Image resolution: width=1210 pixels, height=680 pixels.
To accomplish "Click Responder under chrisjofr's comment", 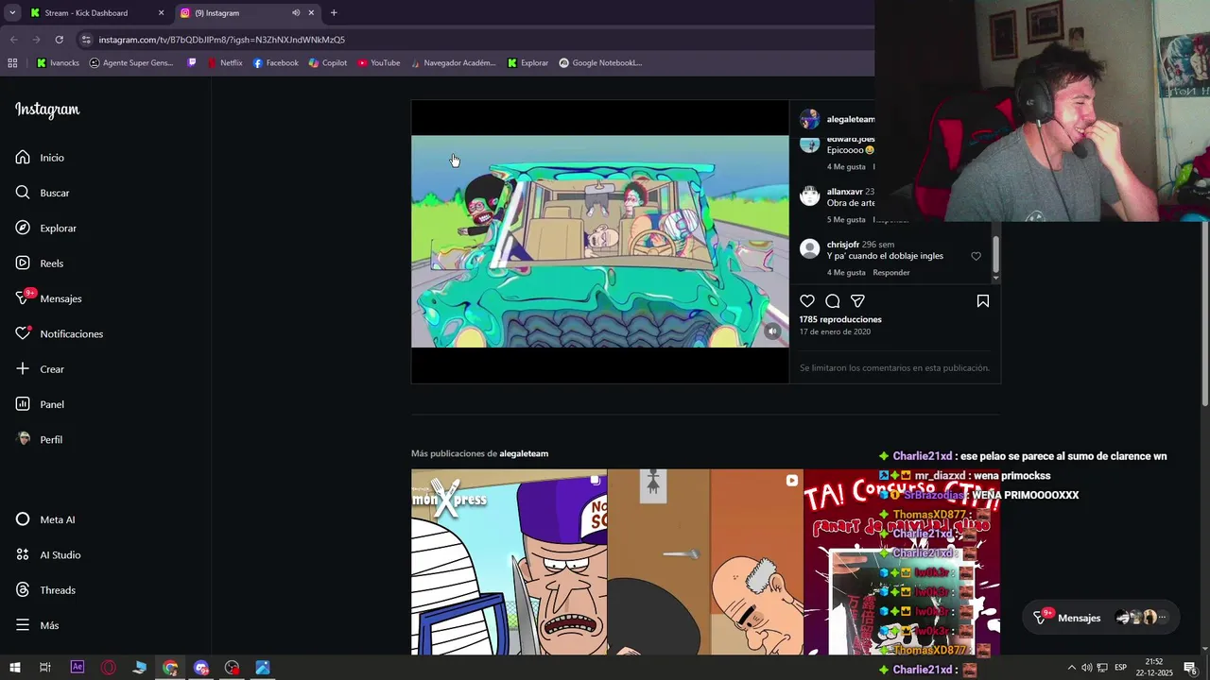I will click(891, 273).
